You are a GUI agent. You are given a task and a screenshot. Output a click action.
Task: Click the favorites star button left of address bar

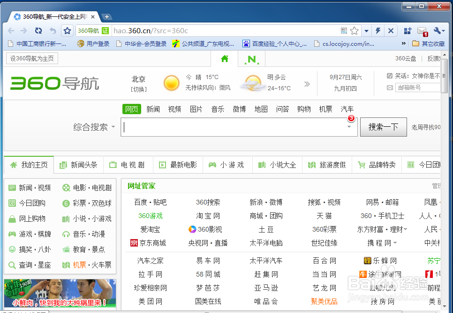click(x=68, y=30)
